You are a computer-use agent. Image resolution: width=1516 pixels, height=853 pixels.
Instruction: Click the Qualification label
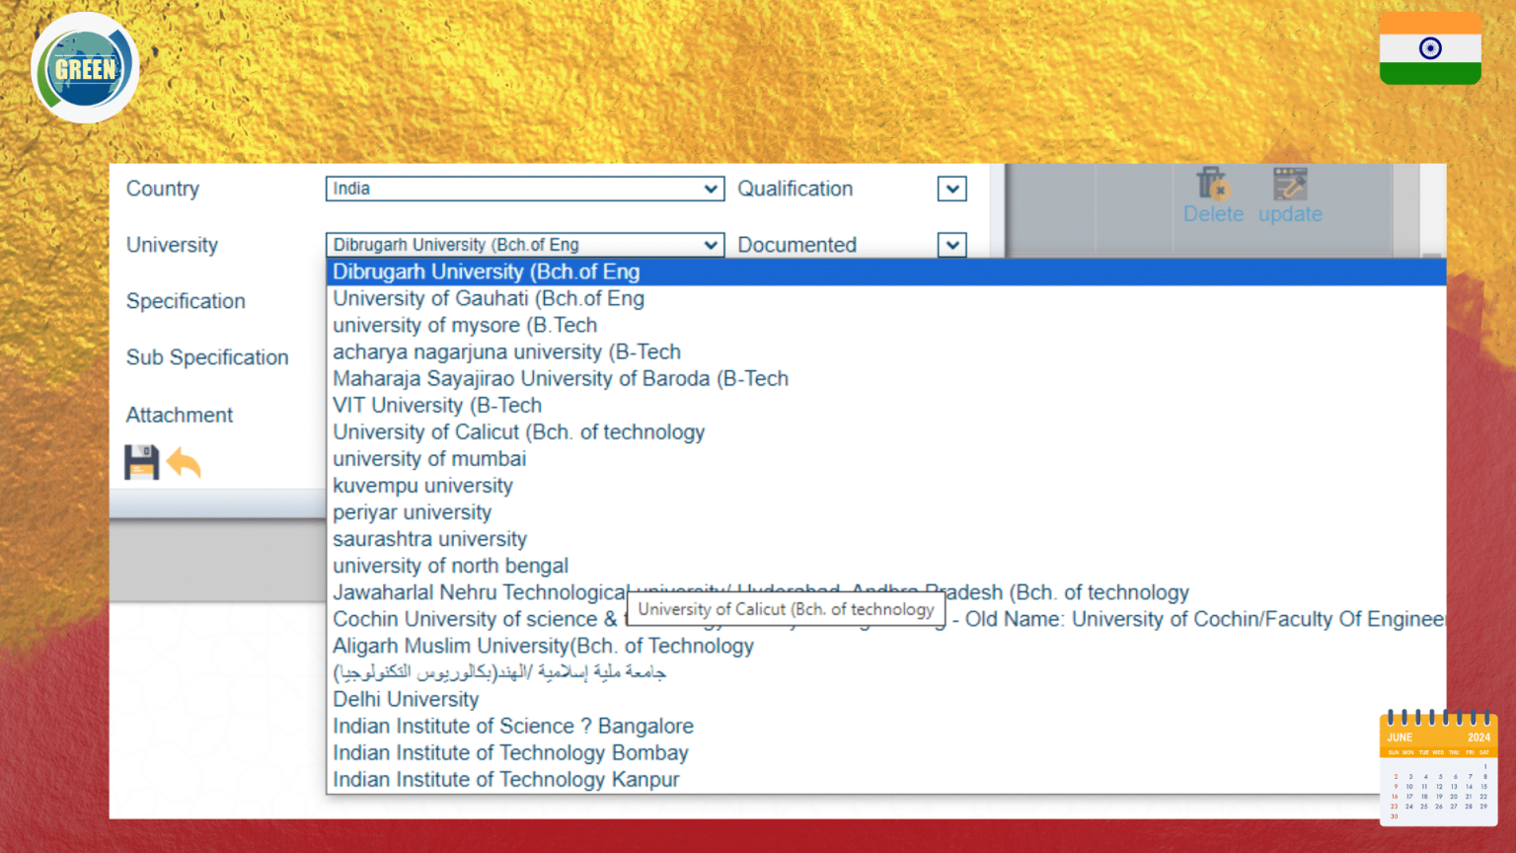(x=796, y=189)
